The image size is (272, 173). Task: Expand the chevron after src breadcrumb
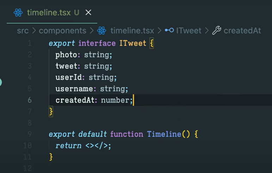tap(34, 31)
